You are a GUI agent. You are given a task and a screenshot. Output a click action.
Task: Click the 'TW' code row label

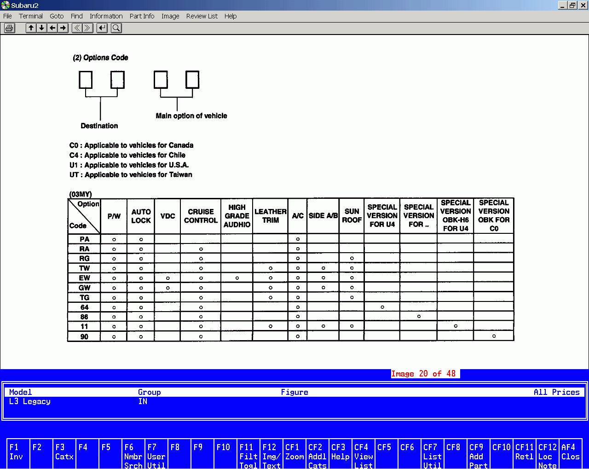tap(84, 268)
